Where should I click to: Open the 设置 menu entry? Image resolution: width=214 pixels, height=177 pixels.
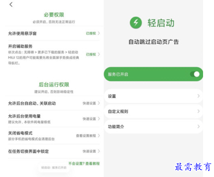(x=154, y=96)
